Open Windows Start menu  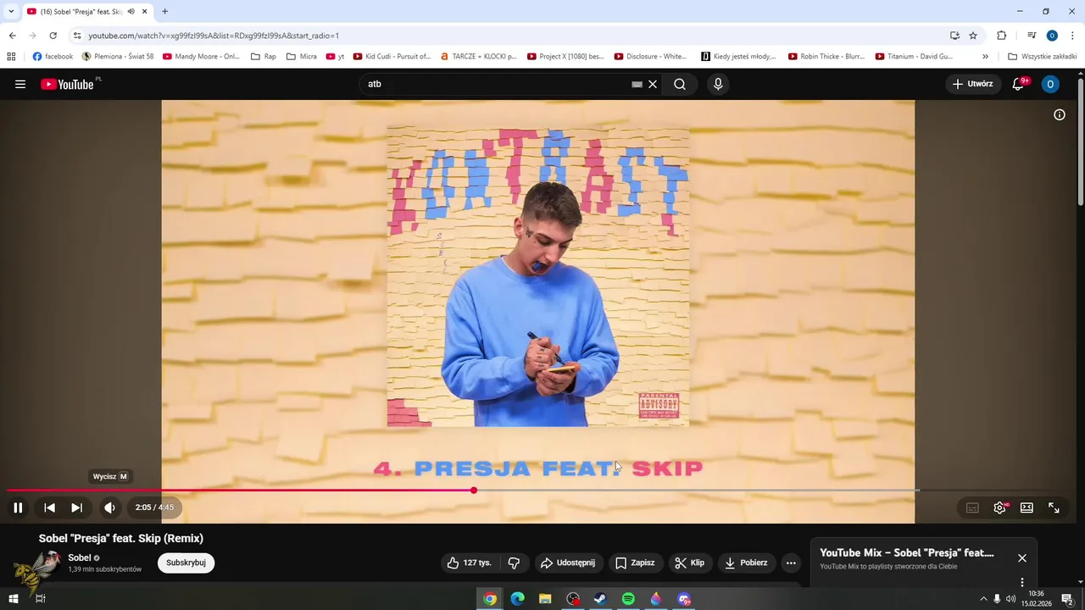[x=14, y=599]
